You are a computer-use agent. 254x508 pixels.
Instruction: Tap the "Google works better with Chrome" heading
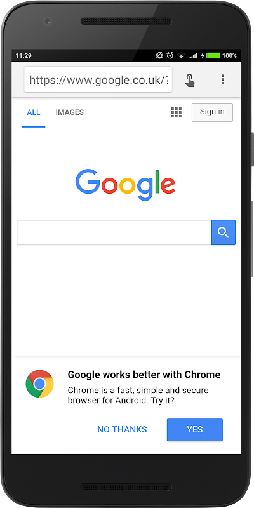tap(144, 375)
